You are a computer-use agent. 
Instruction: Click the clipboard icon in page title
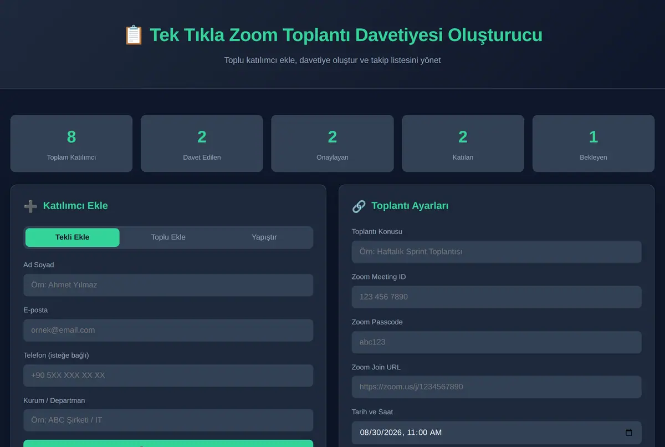(x=134, y=35)
